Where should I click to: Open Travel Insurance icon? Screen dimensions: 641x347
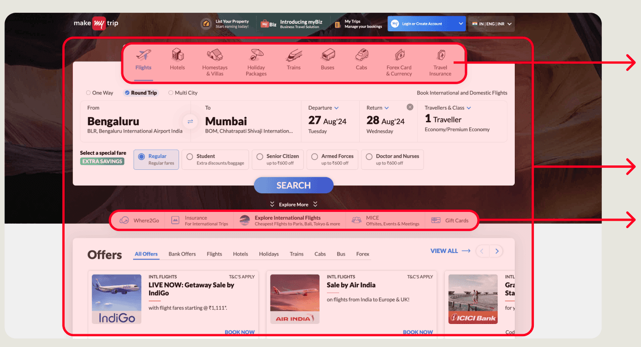coord(440,54)
